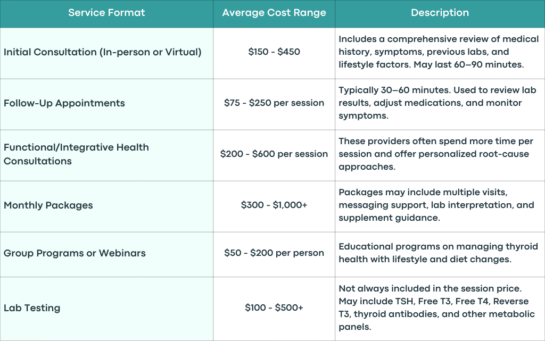Select Functional/Integrative Health Consultations label
This screenshot has height=341, width=545.
point(76,154)
